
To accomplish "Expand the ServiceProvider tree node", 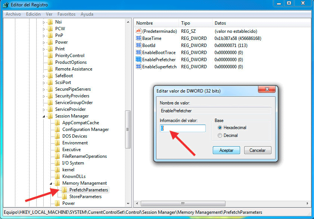I will pos(44,110).
